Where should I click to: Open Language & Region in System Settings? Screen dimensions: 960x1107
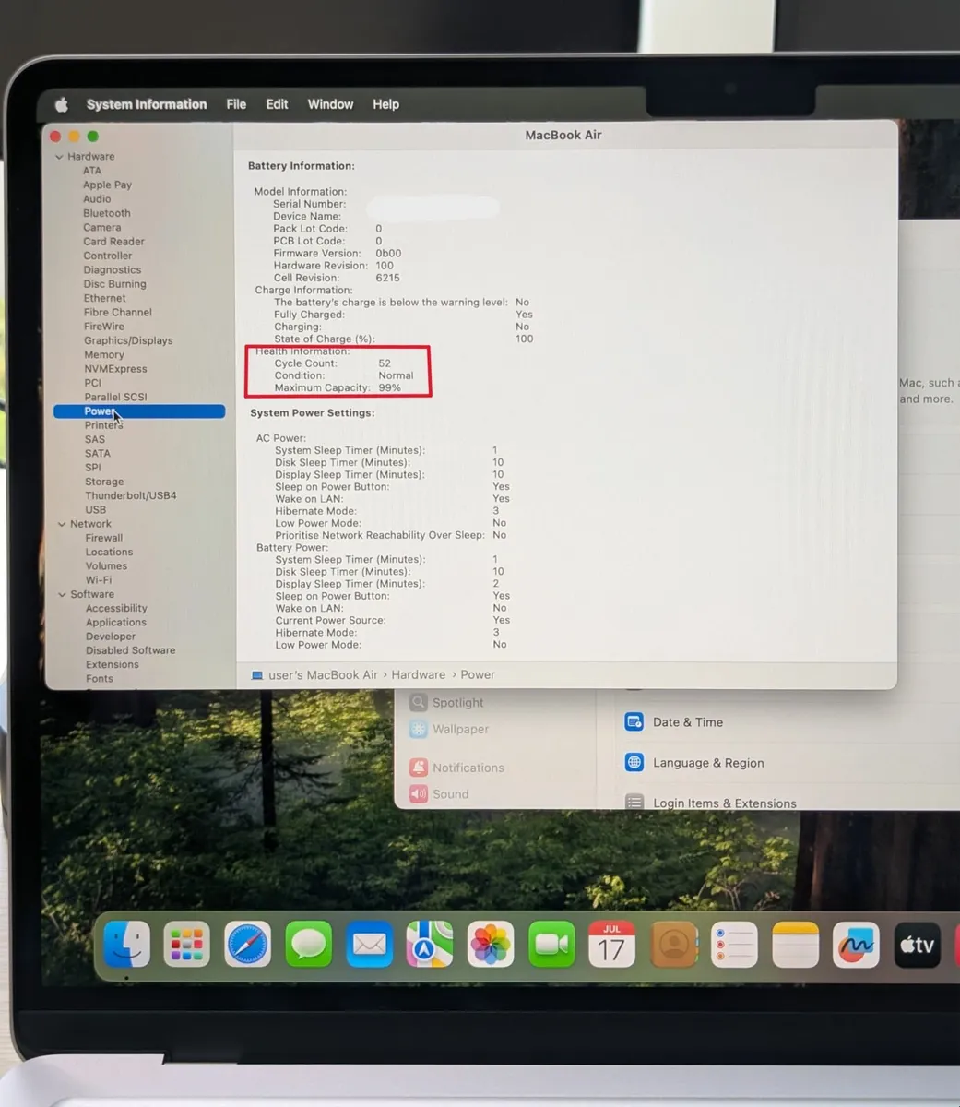coord(708,763)
